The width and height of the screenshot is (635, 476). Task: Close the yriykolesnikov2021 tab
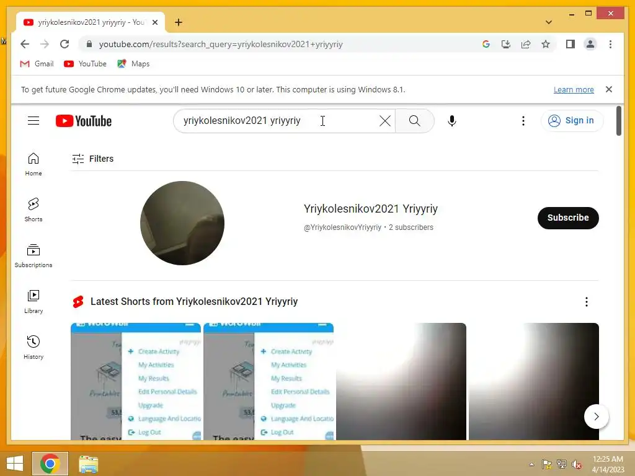click(x=154, y=22)
